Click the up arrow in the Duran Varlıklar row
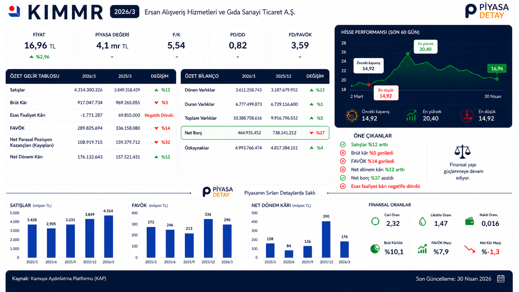 coord(311,104)
